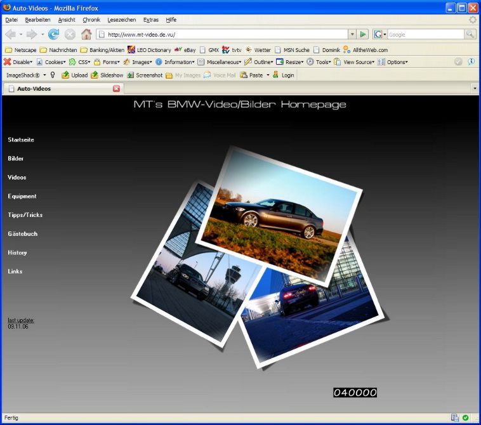Open the Bilder page link

(x=16, y=159)
